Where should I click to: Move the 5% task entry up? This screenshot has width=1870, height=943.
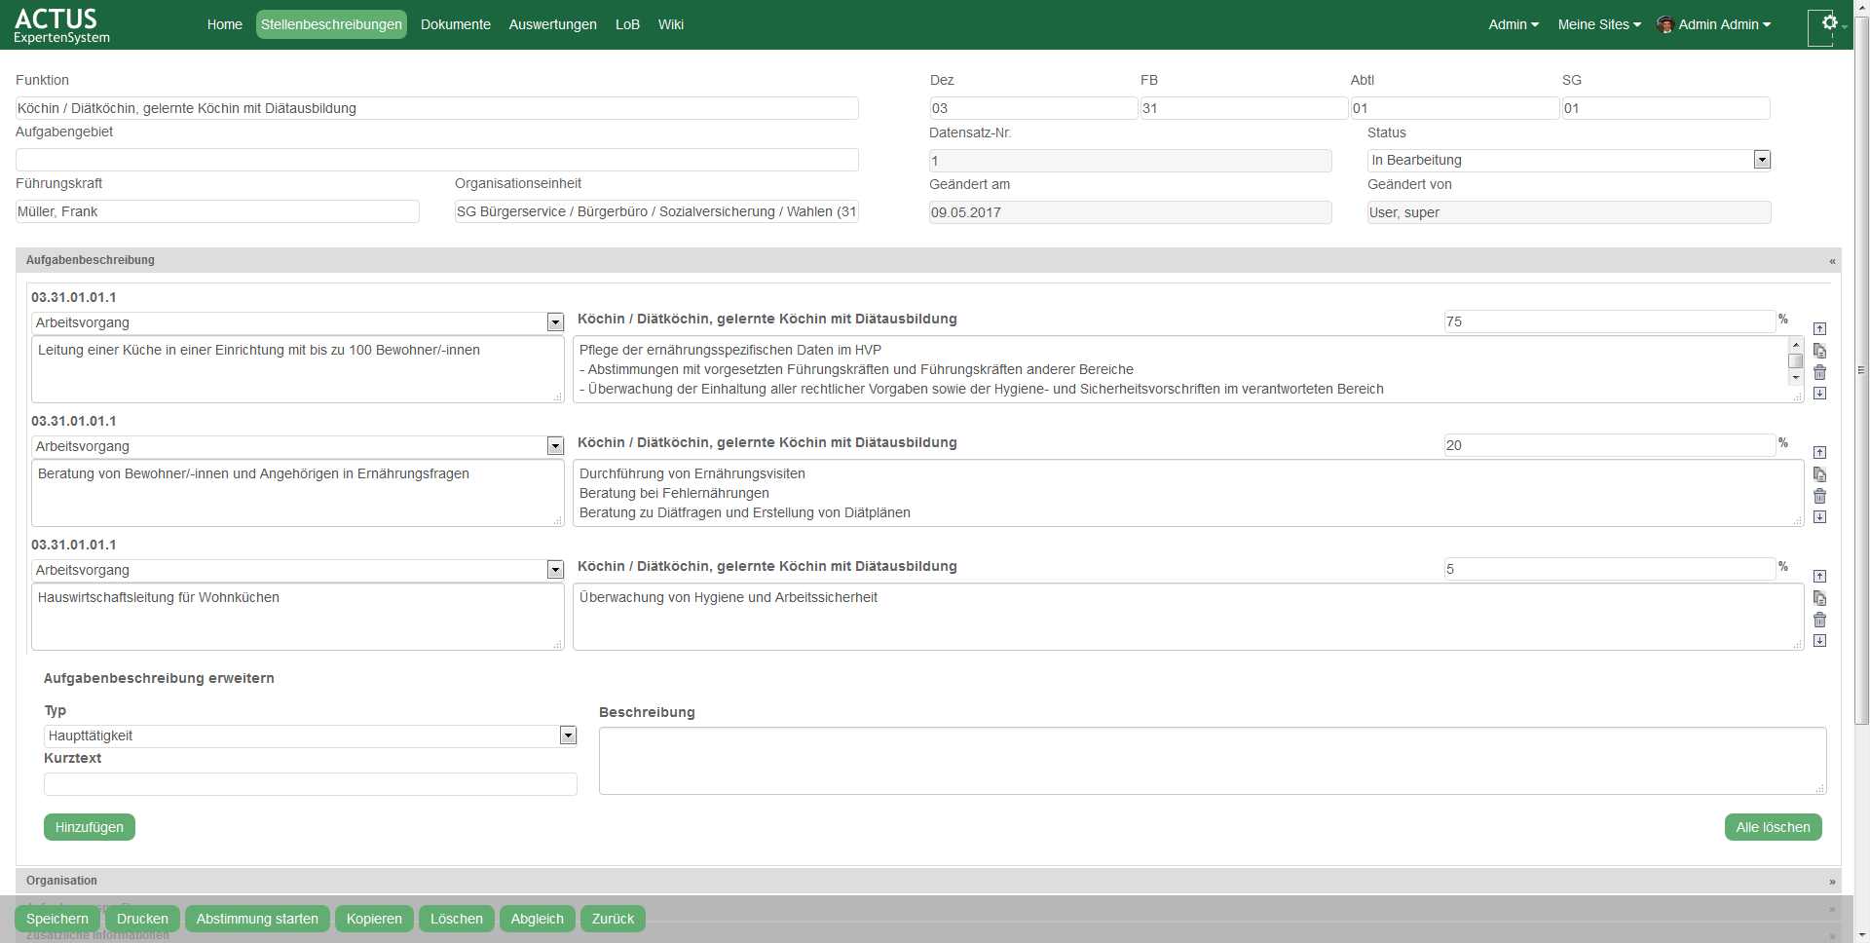(x=1819, y=577)
